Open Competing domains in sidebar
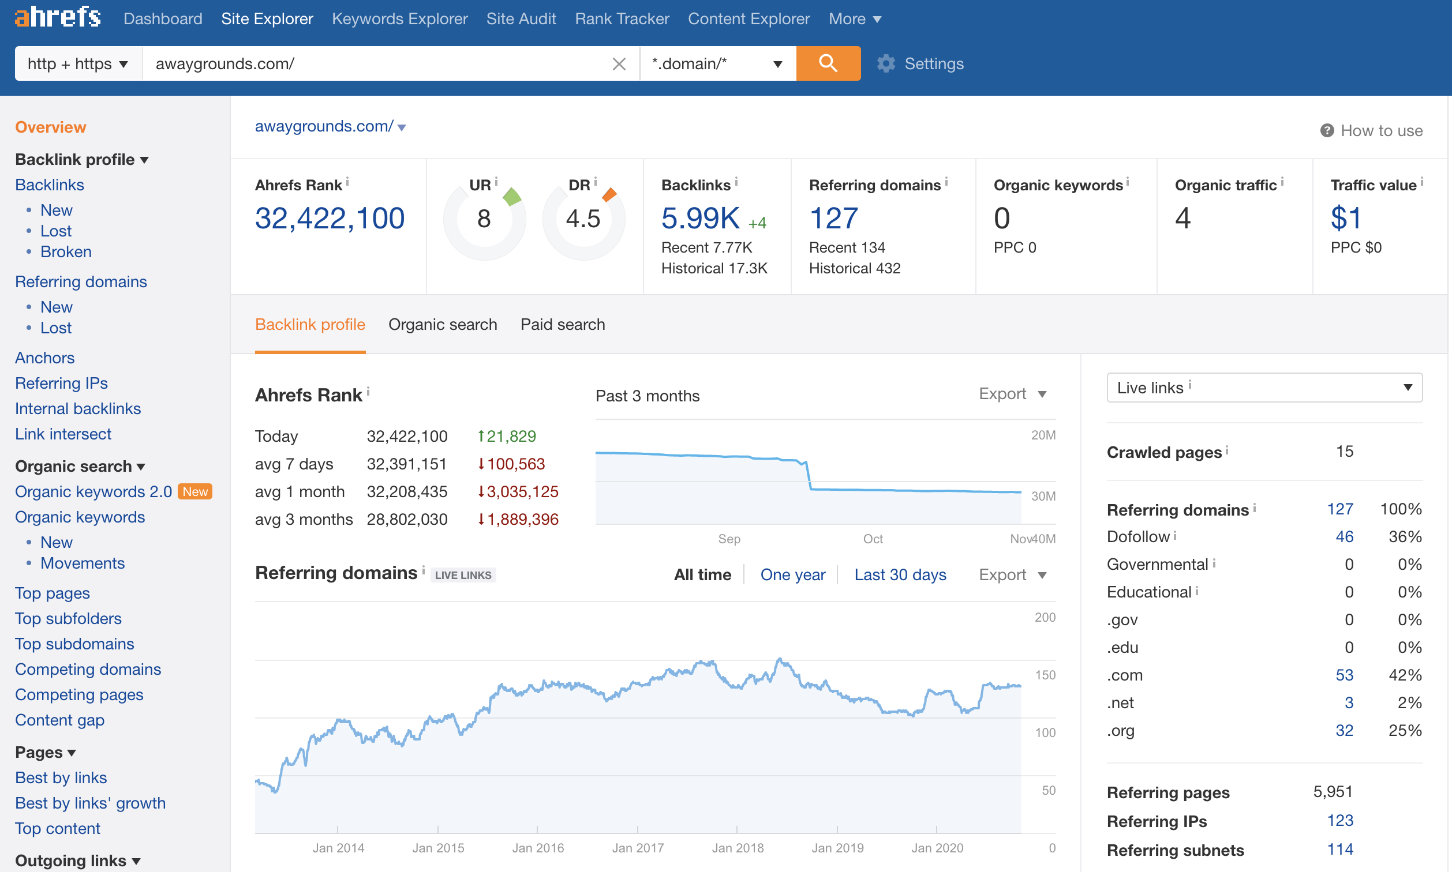 [88, 669]
